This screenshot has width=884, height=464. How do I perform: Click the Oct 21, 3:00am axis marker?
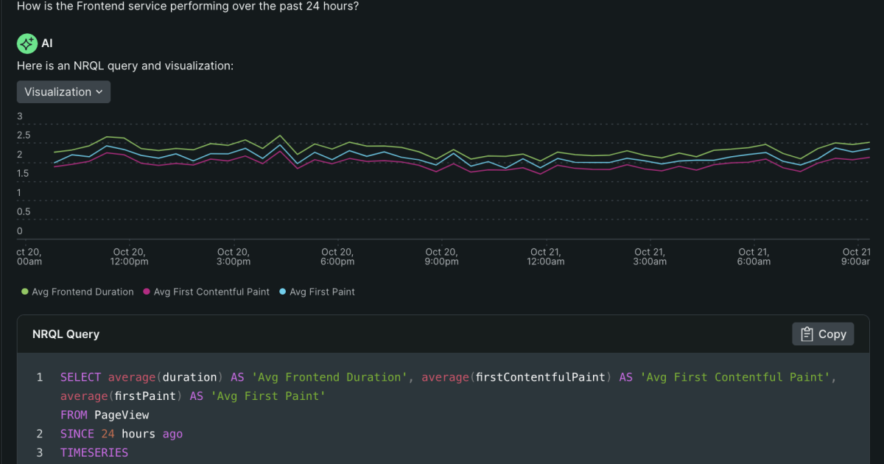(x=650, y=256)
